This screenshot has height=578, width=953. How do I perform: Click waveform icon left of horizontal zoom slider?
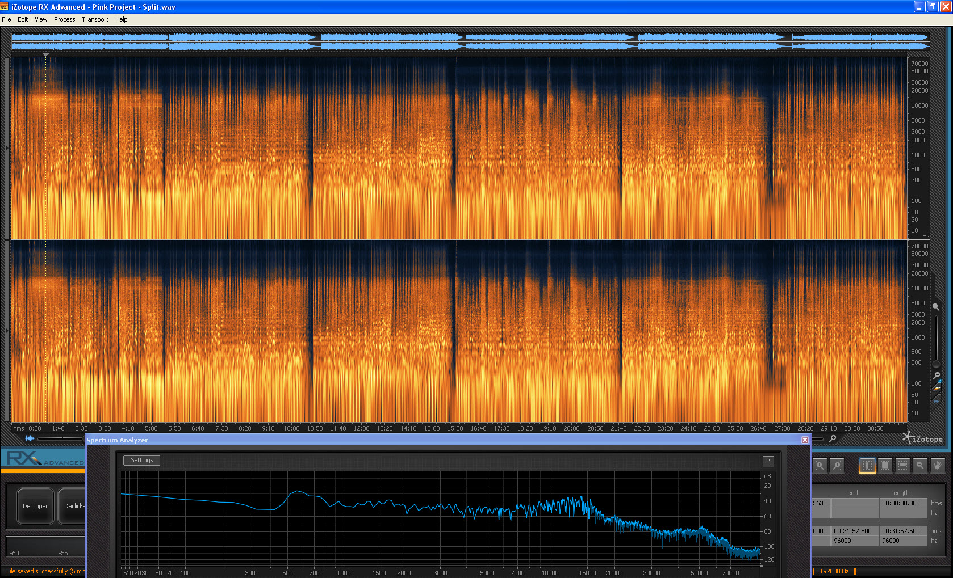tap(30, 438)
